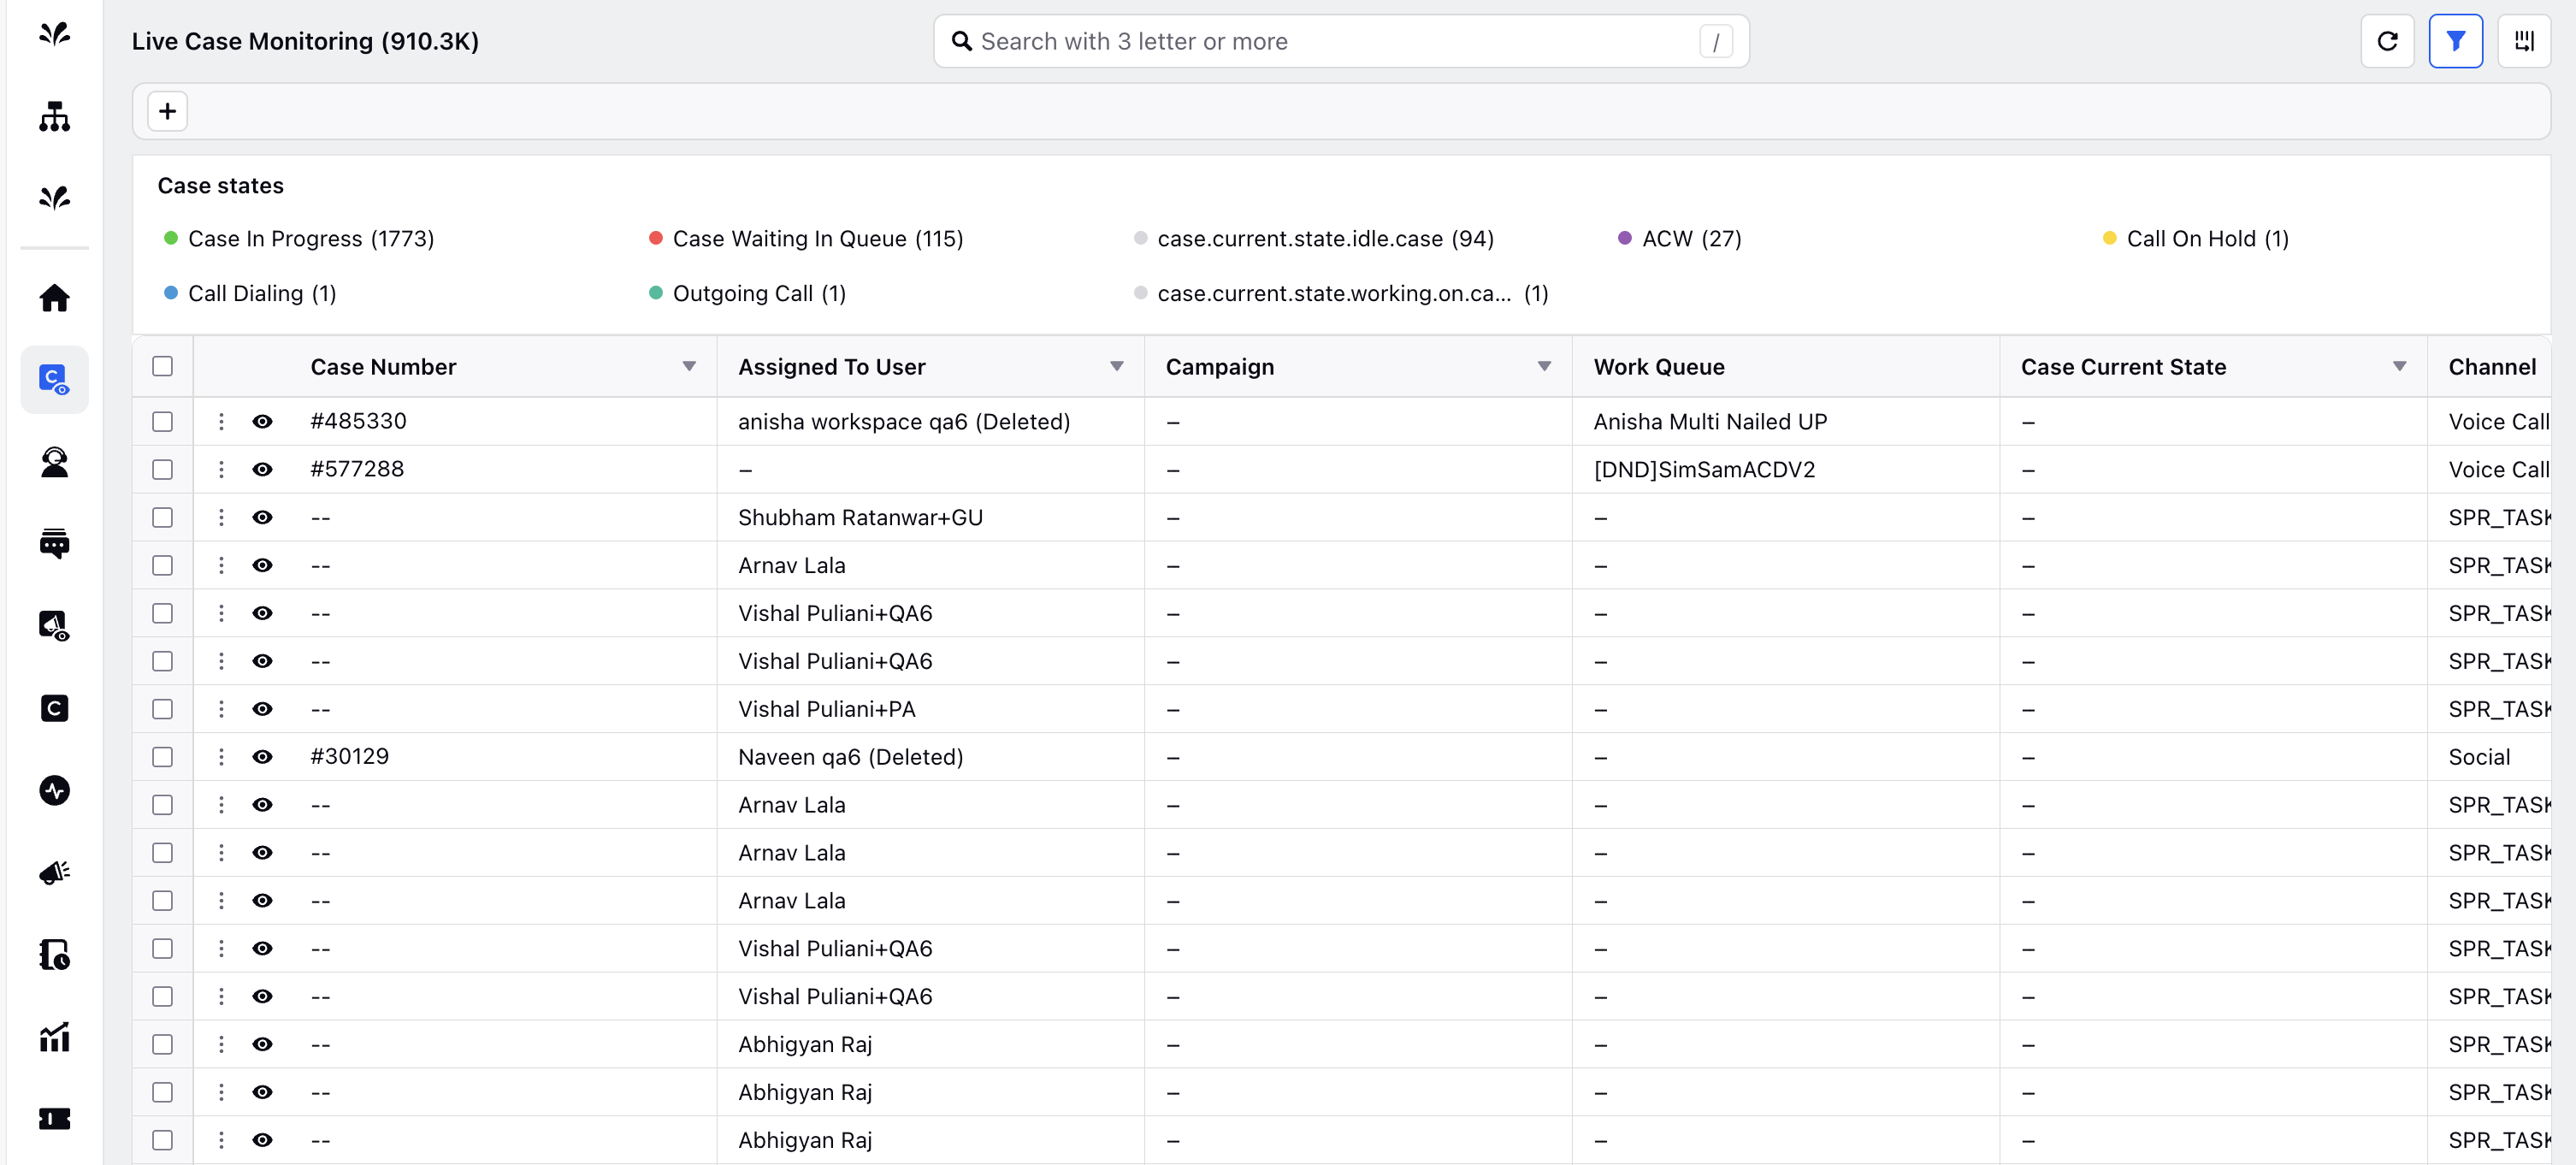The height and width of the screenshot is (1165, 2576).
Task: Open row options for case #30129
Action: (x=221, y=757)
